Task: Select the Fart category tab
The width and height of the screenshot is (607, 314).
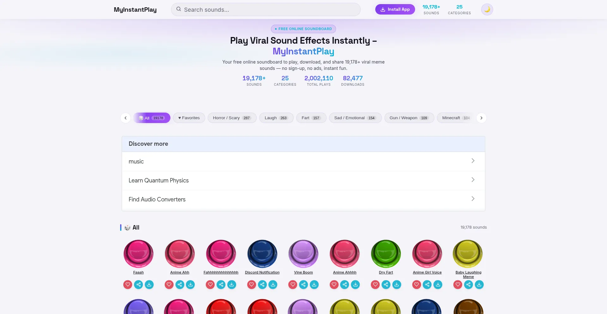Action: tap(311, 118)
